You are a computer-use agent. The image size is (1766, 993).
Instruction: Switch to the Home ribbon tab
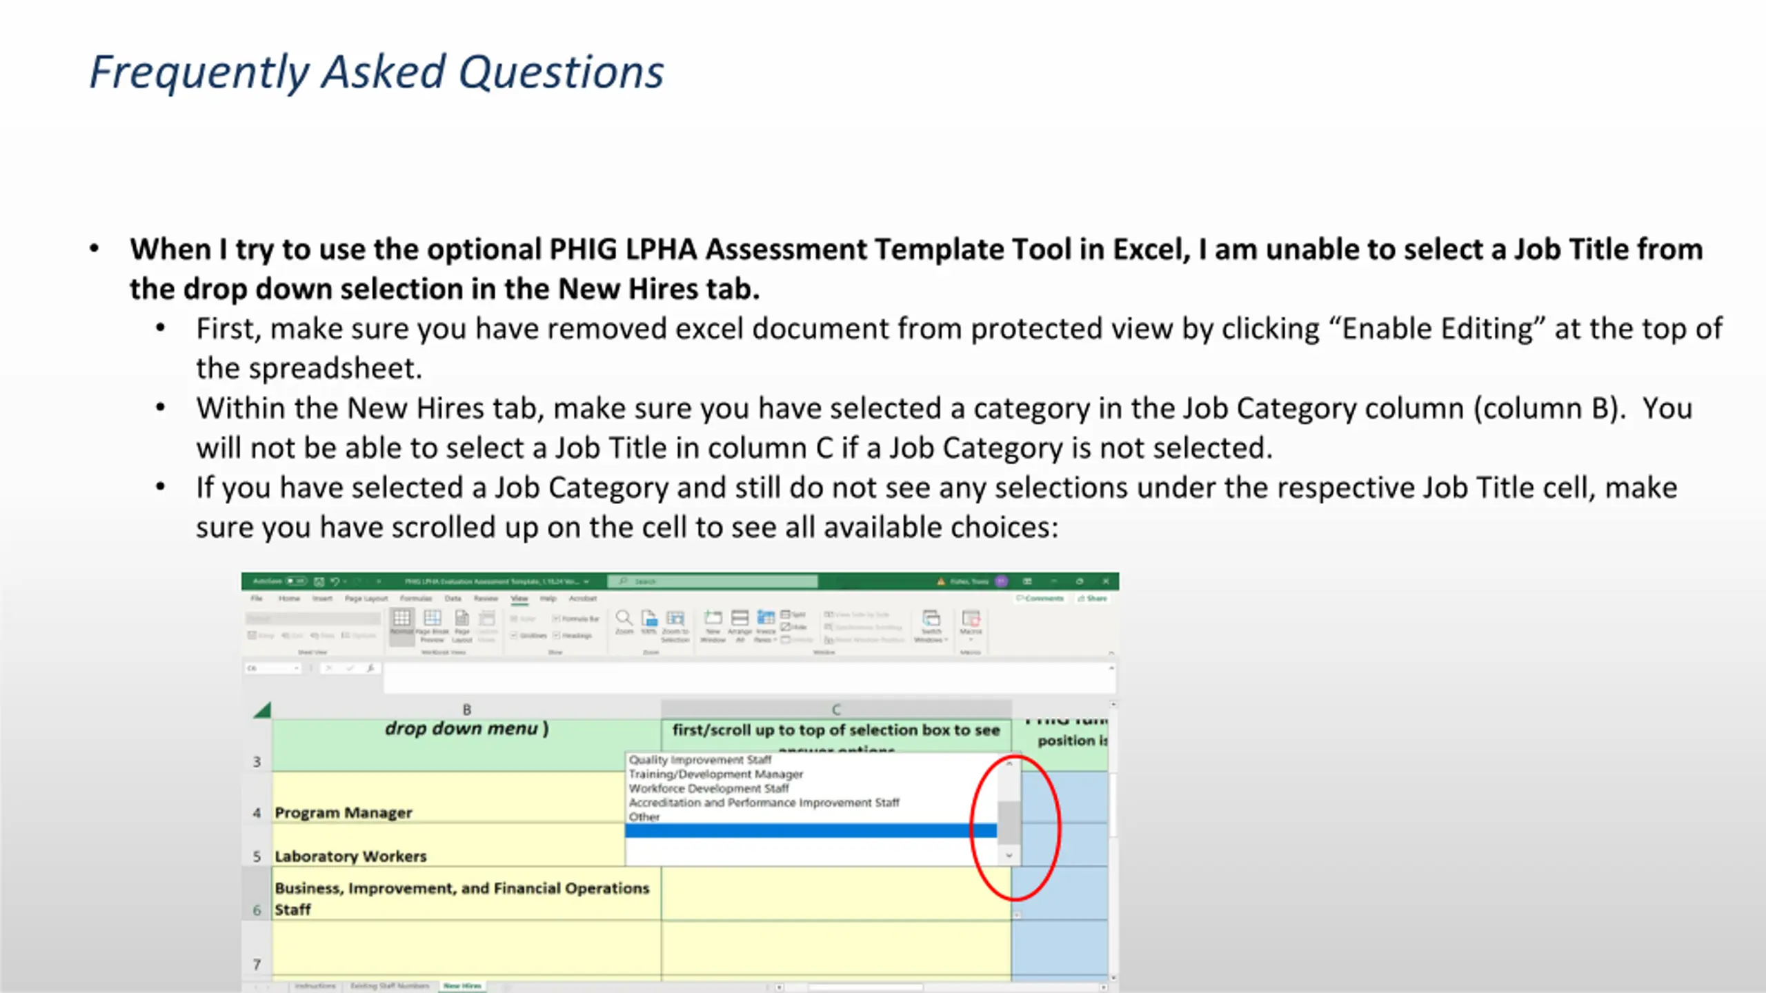(x=289, y=599)
